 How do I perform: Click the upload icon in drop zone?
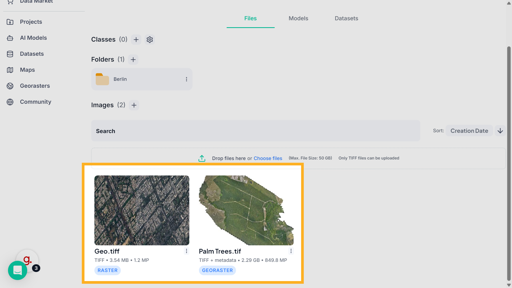click(202, 158)
